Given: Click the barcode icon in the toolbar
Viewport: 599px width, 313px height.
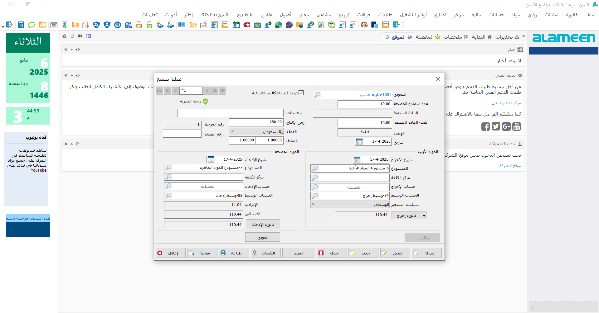Looking at the screenshot, I should 182,25.
